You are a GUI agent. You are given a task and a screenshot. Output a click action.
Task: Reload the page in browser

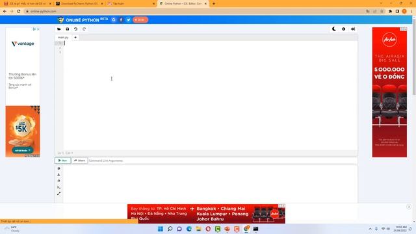pyautogui.click(x=19, y=12)
